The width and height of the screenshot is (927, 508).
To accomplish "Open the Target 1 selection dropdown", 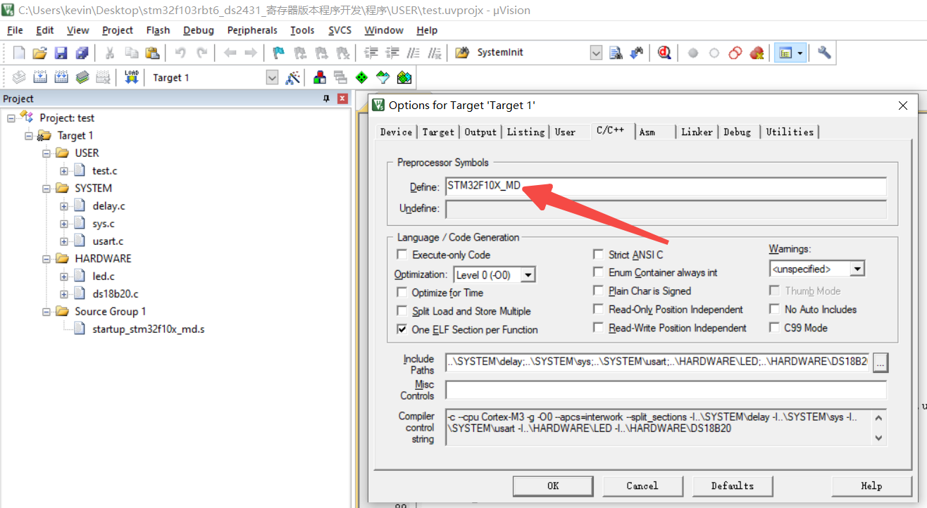I will (x=273, y=77).
